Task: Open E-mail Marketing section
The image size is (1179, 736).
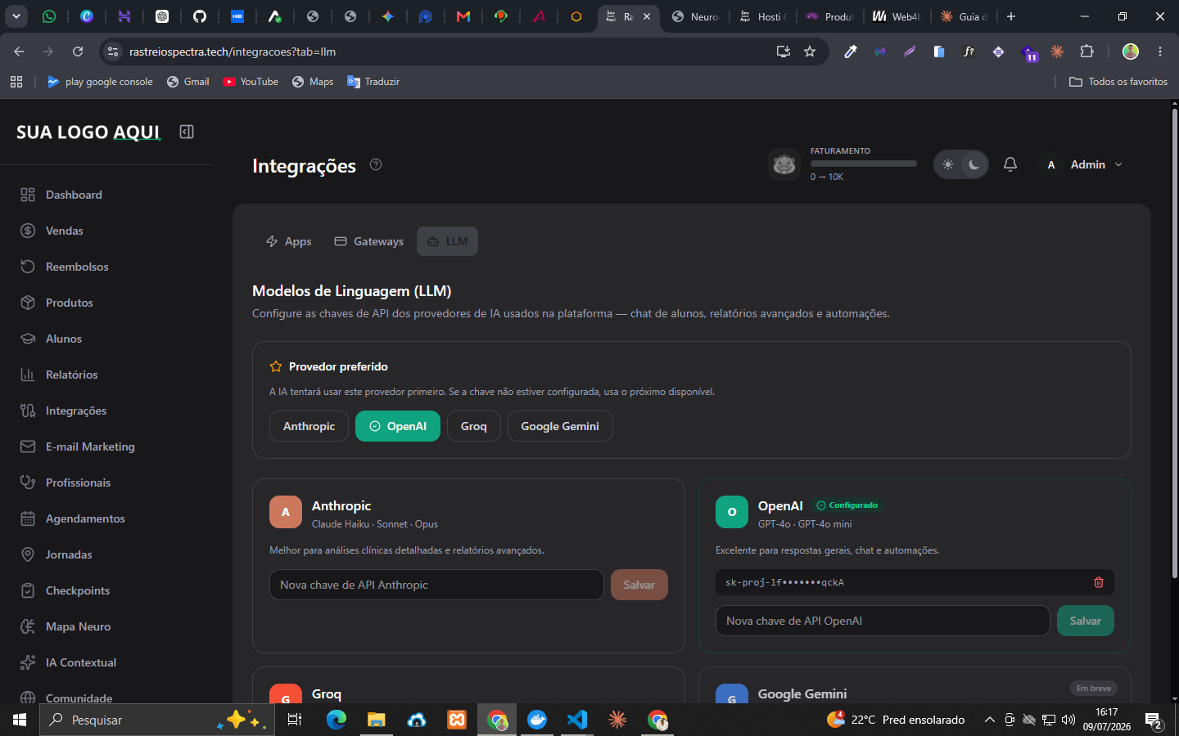Action: [90, 447]
